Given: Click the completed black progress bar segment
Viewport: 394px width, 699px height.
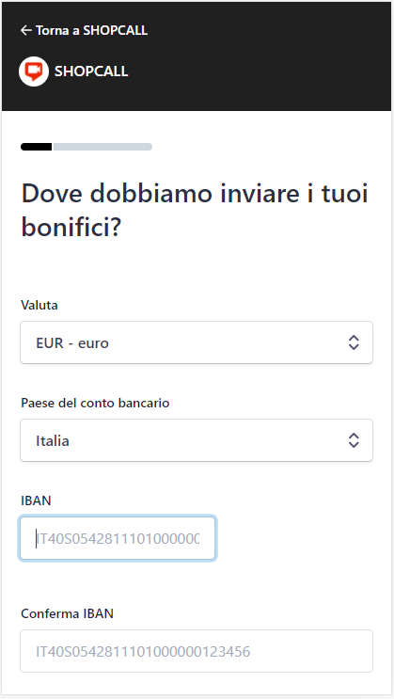Looking at the screenshot, I should [36, 147].
